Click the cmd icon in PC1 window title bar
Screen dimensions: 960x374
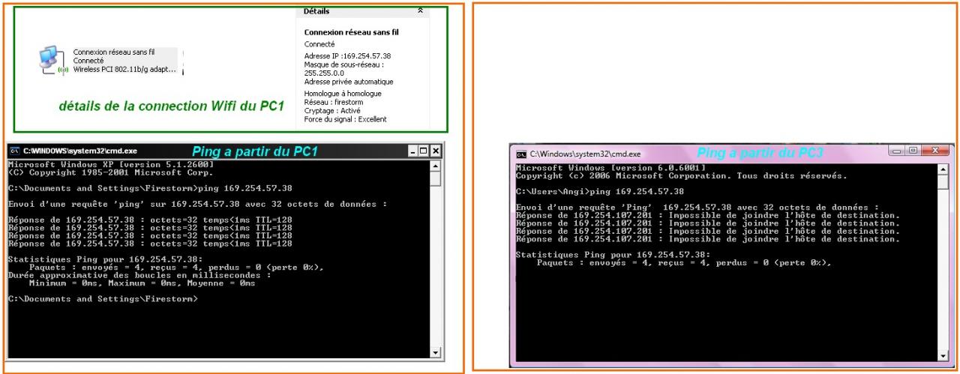pos(14,151)
